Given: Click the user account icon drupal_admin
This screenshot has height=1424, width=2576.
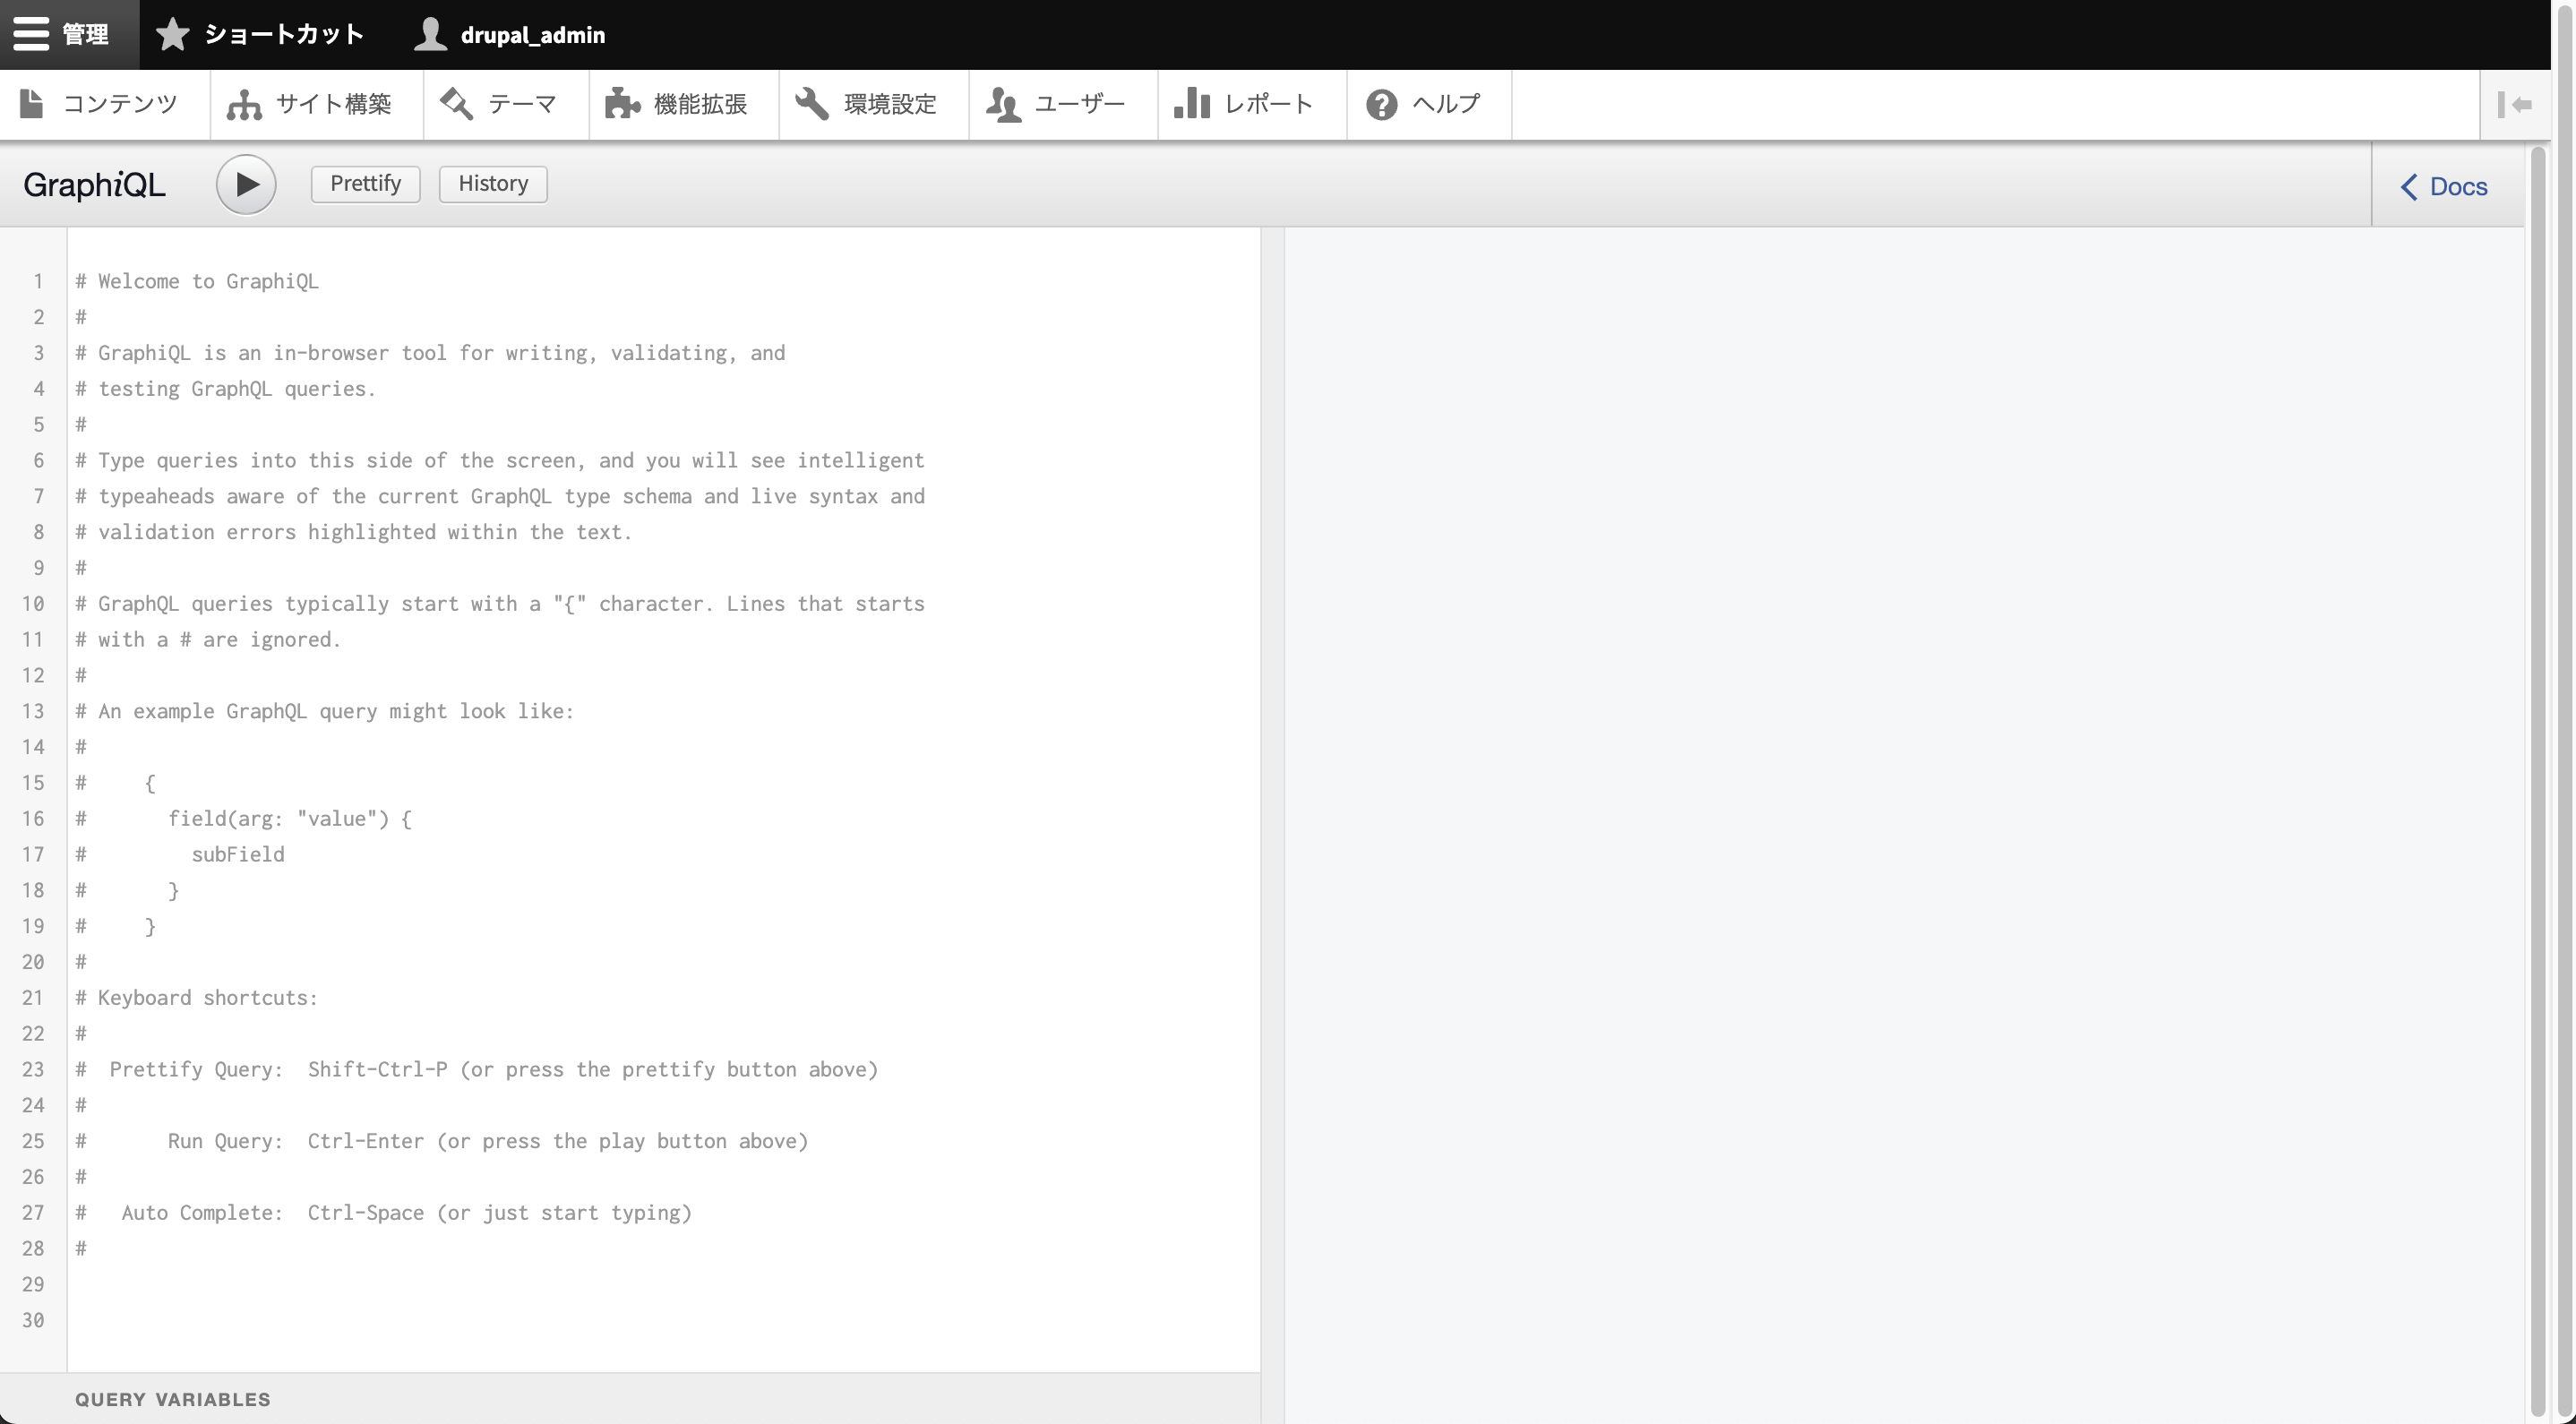Looking at the screenshot, I should tap(509, 33).
